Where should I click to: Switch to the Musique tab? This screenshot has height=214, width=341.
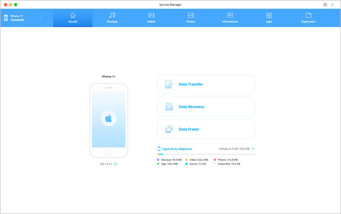(x=112, y=18)
